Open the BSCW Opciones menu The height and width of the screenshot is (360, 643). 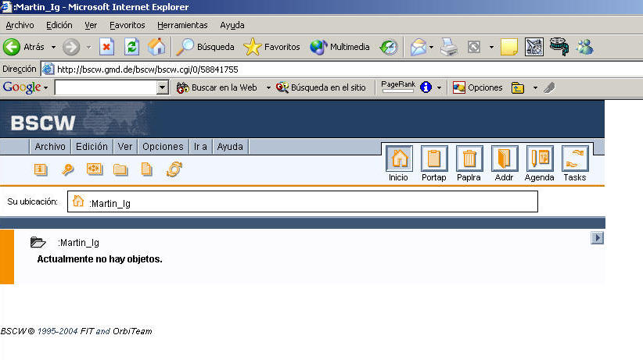(x=163, y=146)
